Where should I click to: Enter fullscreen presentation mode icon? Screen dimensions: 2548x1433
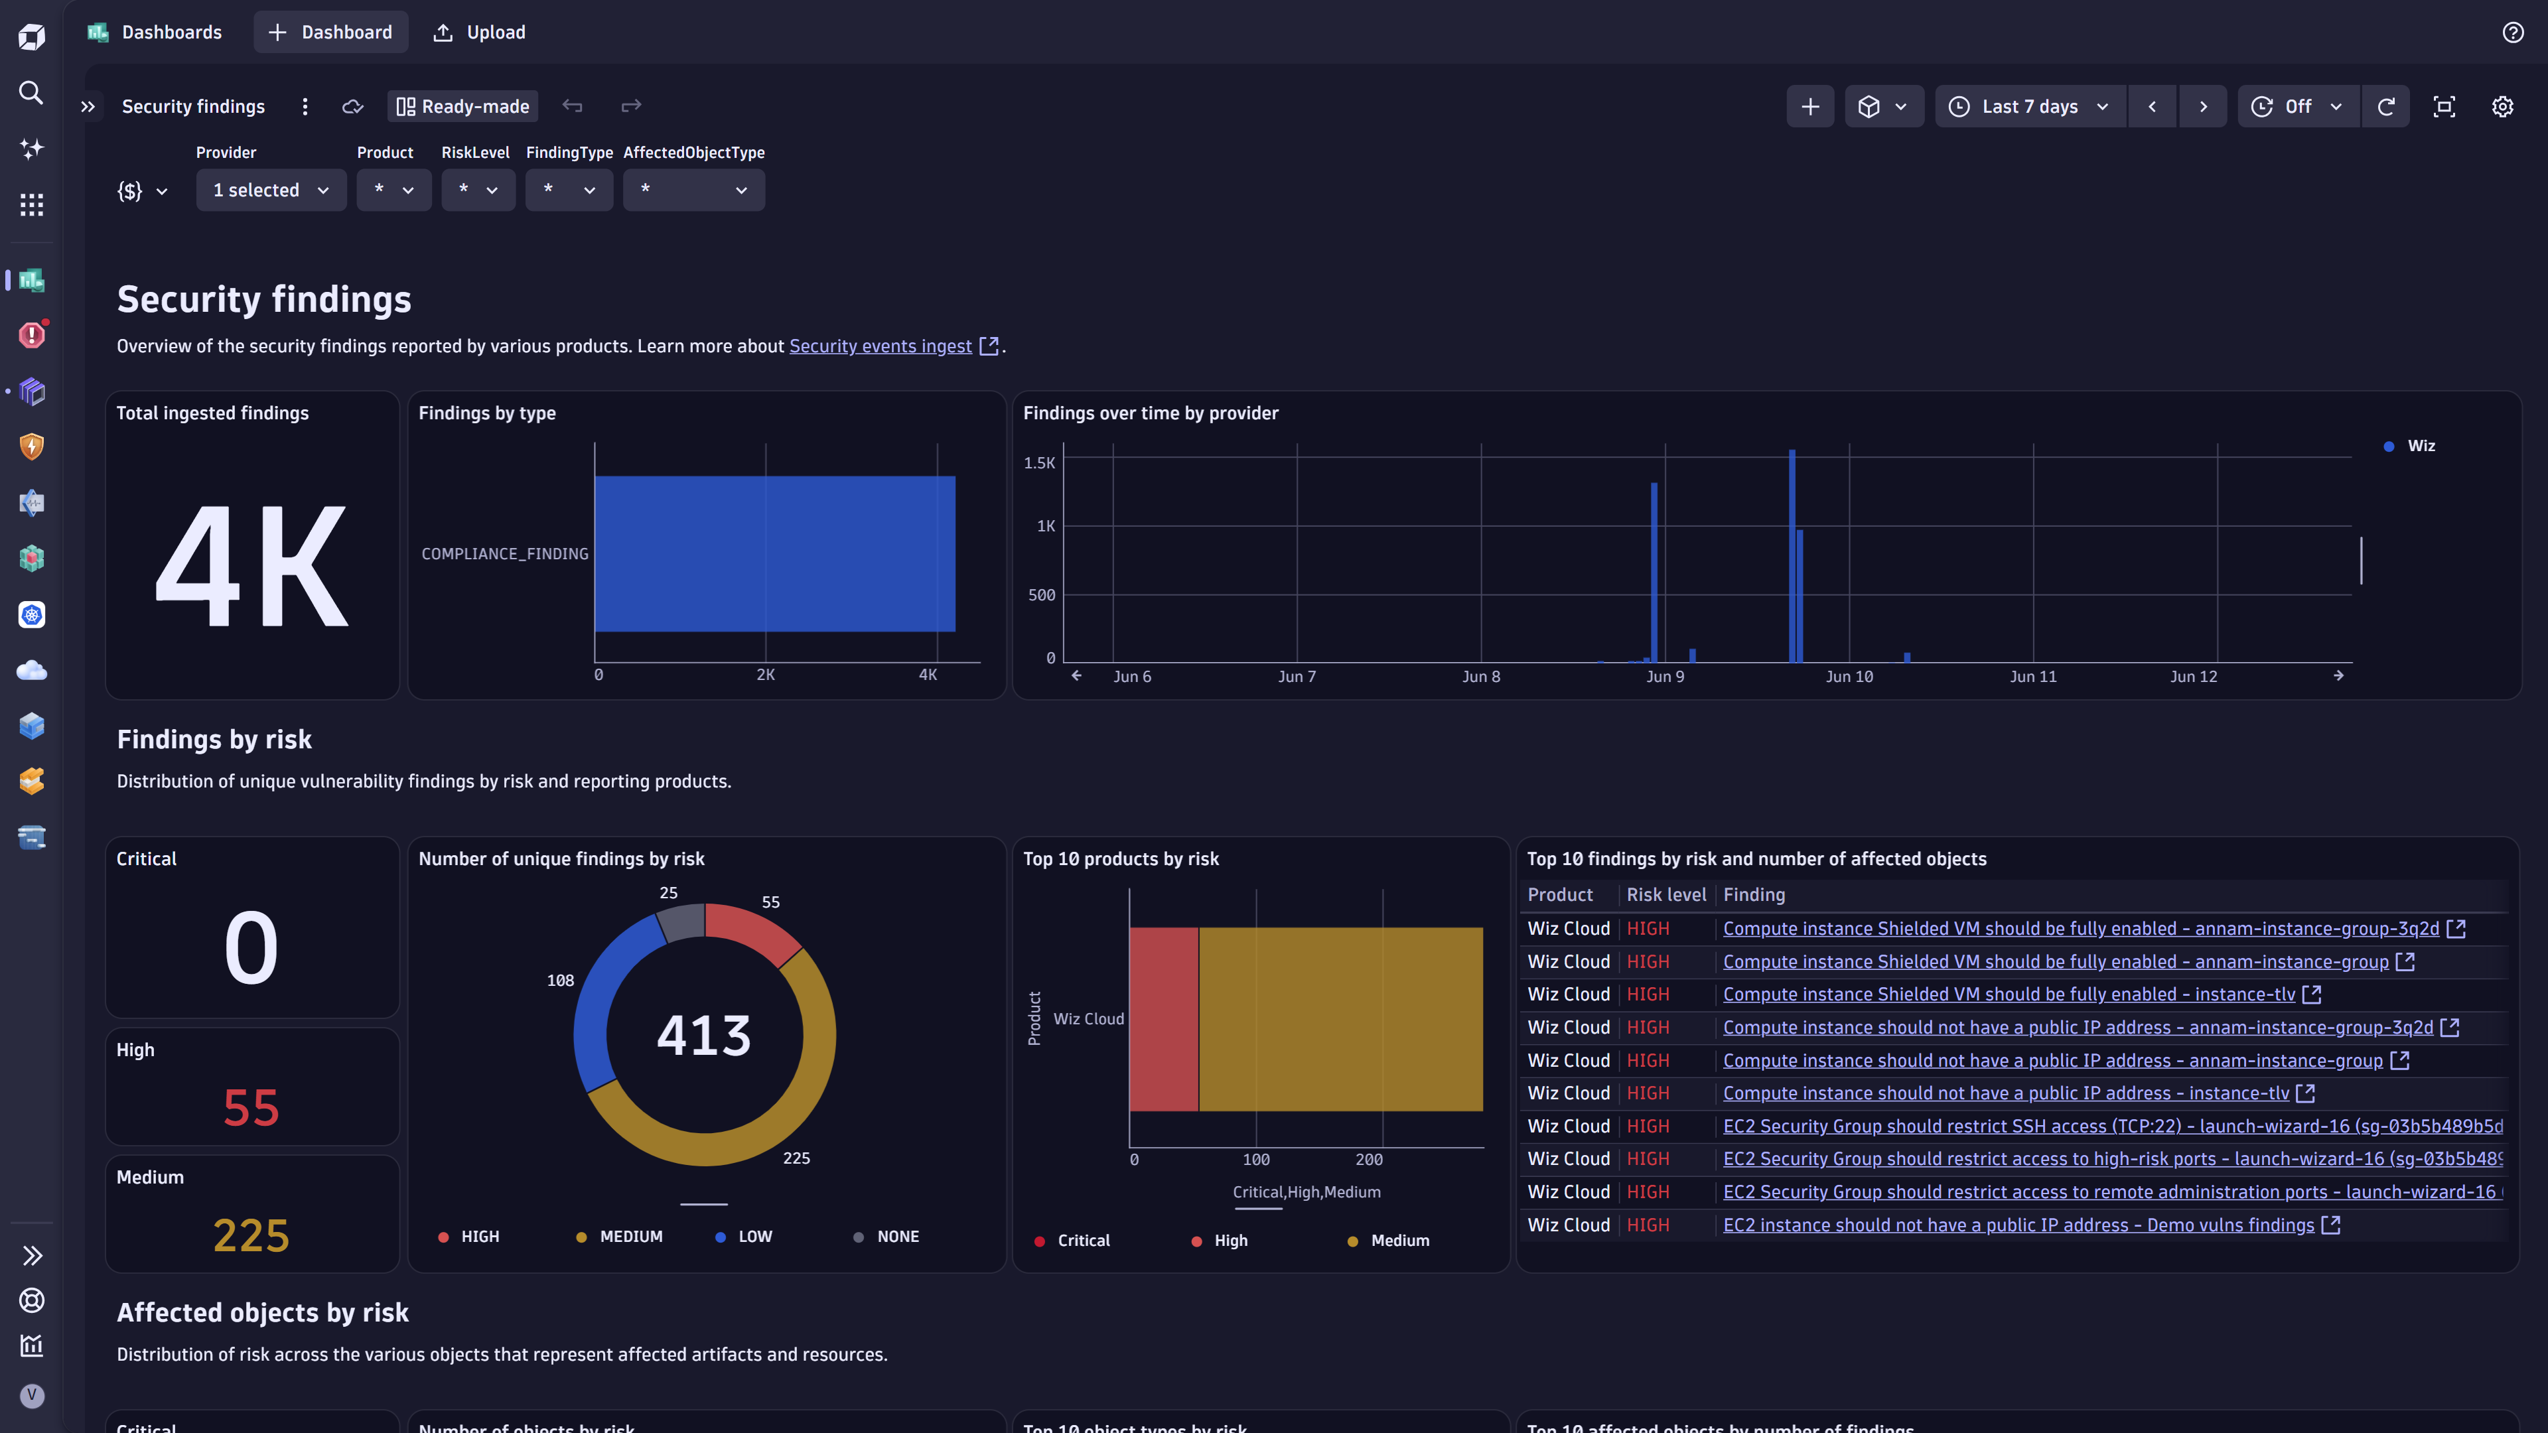point(2444,107)
